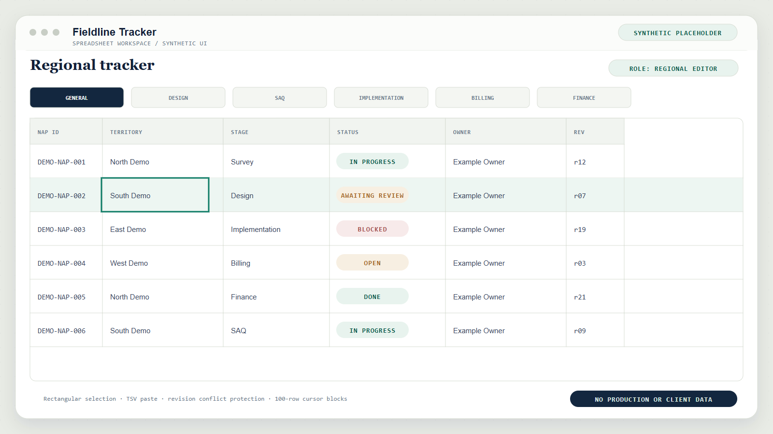
Task: Select revision cell r12
Action: [x=595, y=162]
